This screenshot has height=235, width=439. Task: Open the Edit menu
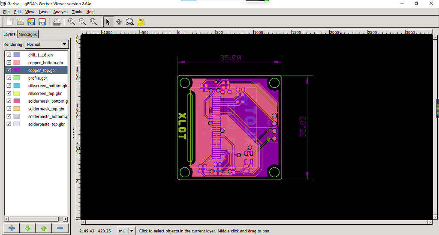coord(17,12)
